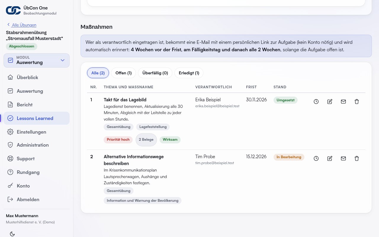The height and width of the screenshot is (237, 379).
Task: Show all measures with Alle (2) filter
Action: click(x=98, y=73)
